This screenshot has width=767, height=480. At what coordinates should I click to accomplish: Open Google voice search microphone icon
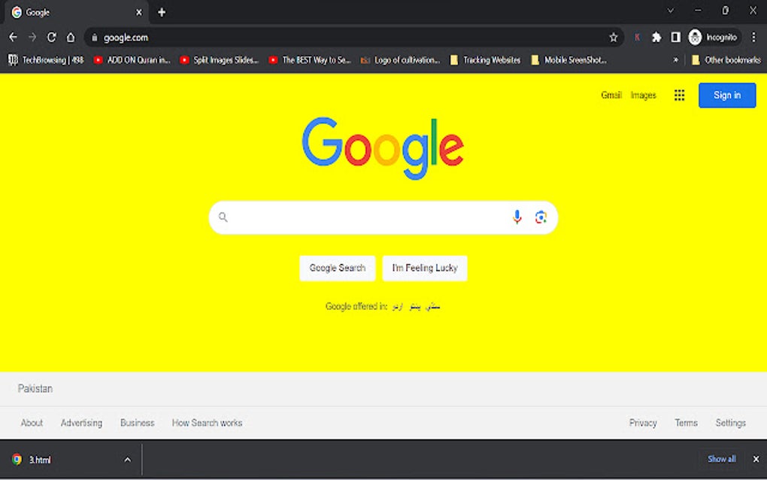(x=517, y=217)
